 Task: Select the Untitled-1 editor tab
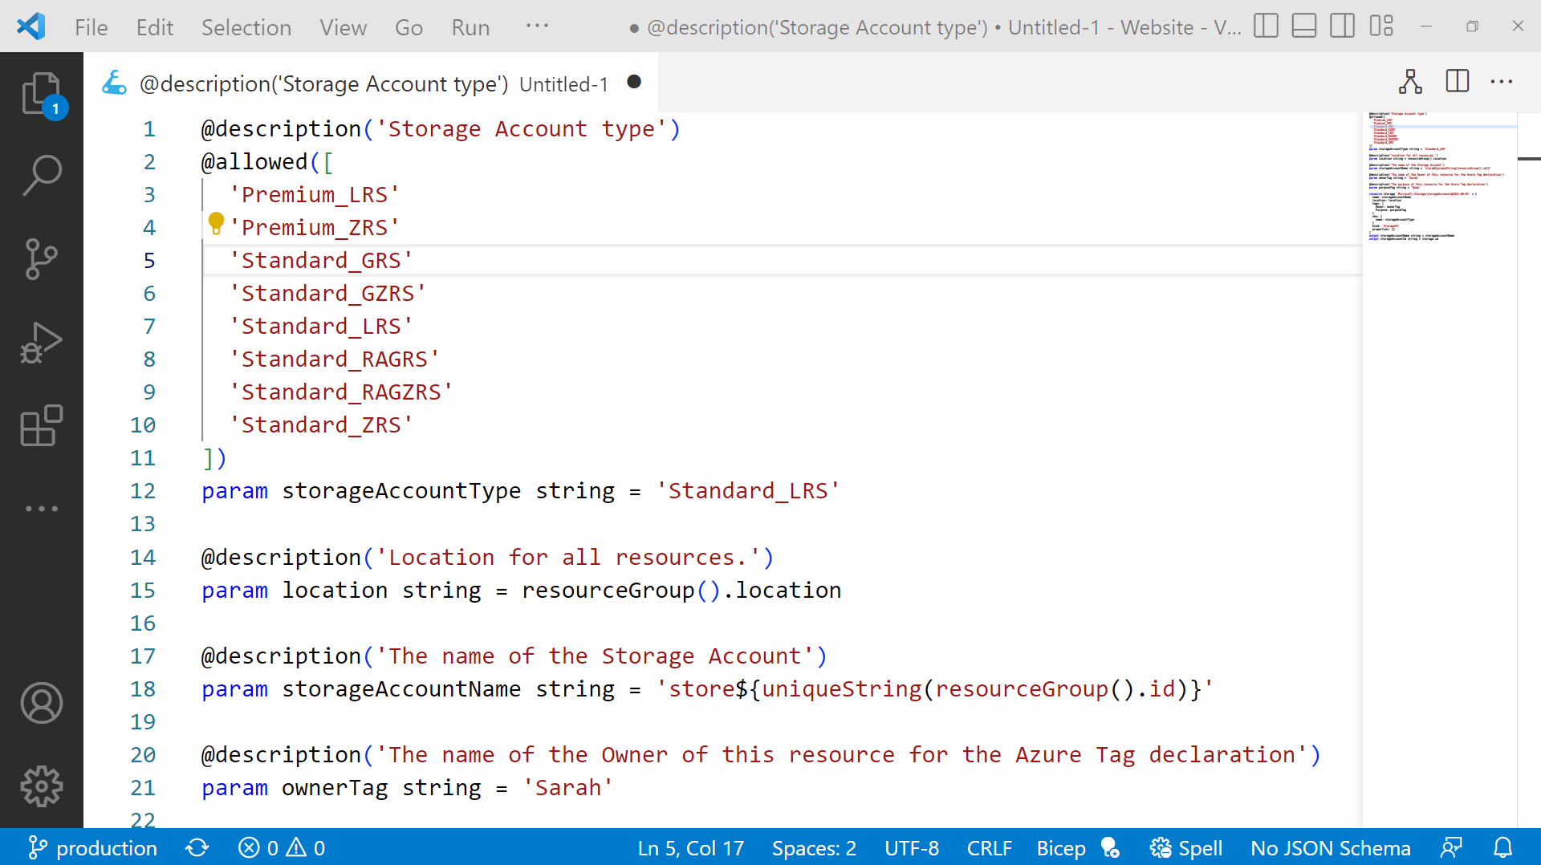562,83
